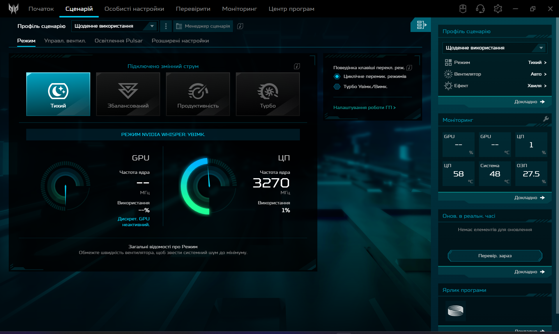Open the gear settings icon in title bar
Viewport: 559px width, 334px height.
pyautogui.click(x=498, y=9)
